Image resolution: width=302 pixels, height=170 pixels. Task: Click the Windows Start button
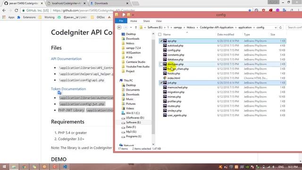click(x=4, y=167)
